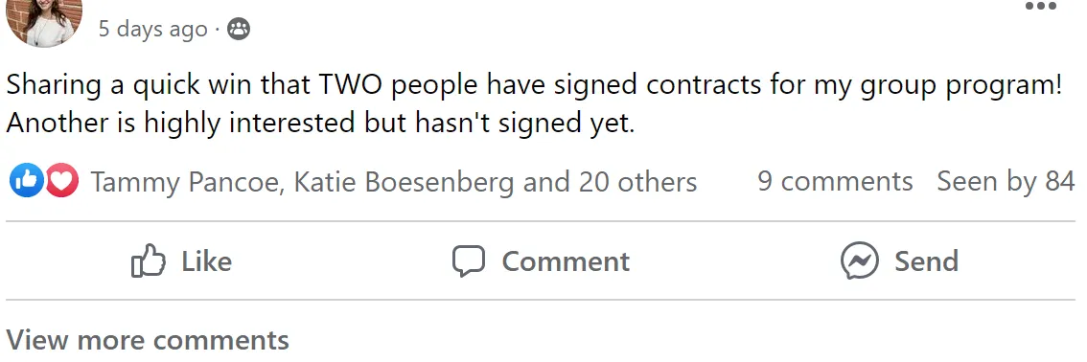Open the post options three-dot menu

(1041, 7)
